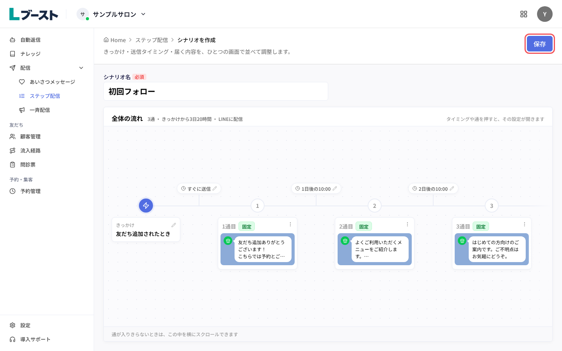Viewport: 562px width, 351px height.
Task: Open the user avatar Y menu
Action: 544,14
